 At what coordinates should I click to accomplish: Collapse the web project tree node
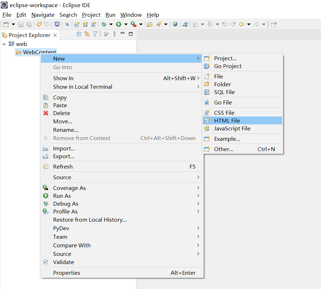click(x=4, y=44)
